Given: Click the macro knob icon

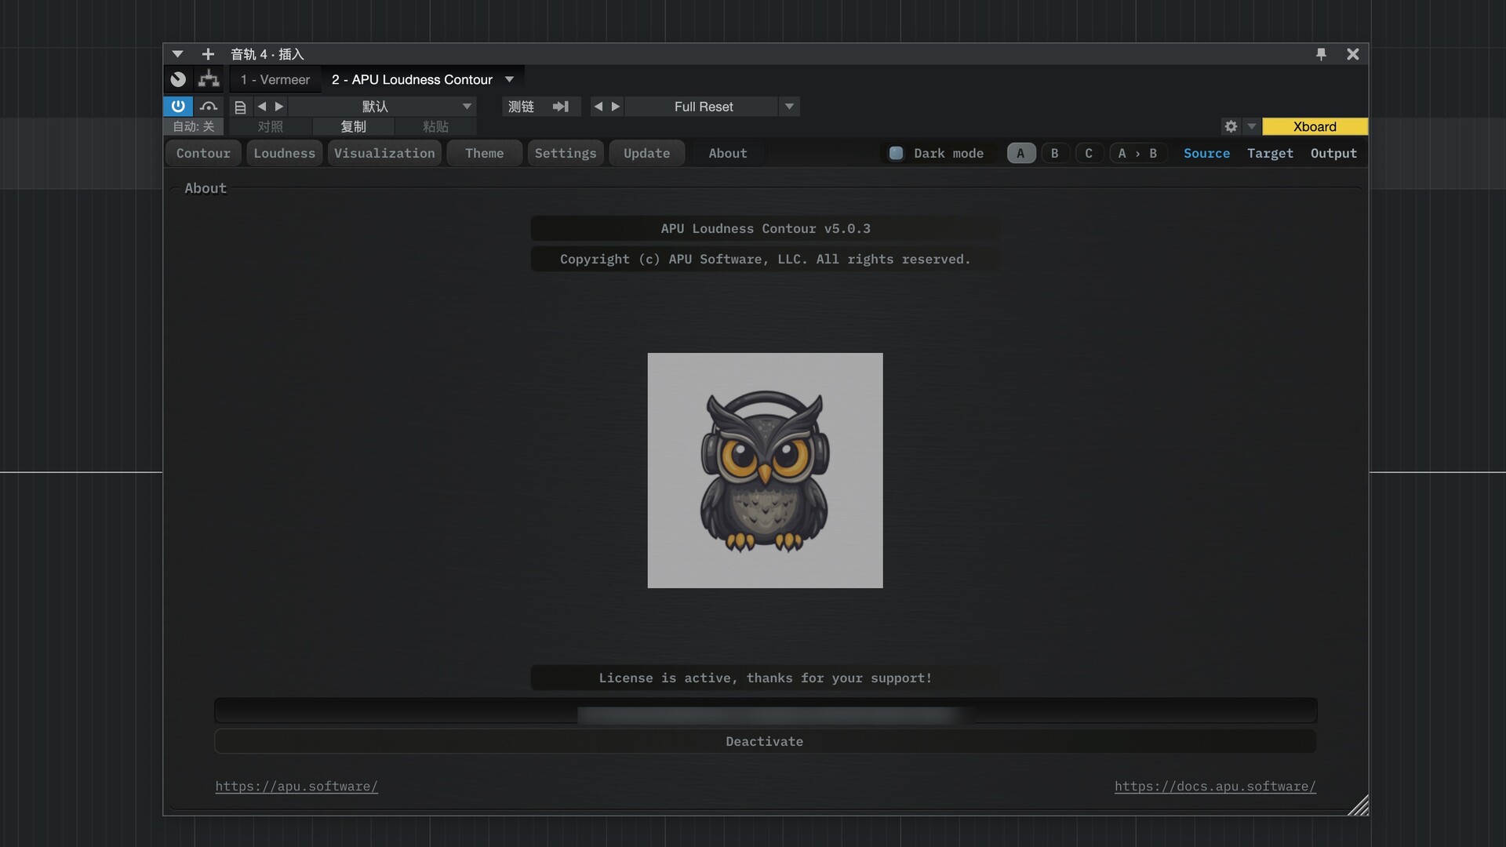Looking at the screenshot, I should pyautogui.click(x=178, y=79).
